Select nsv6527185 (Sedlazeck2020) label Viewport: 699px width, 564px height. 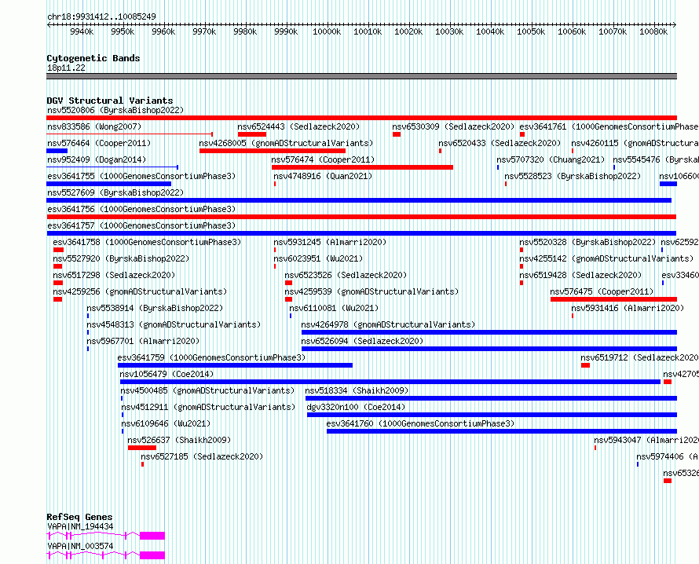(202, 456)
